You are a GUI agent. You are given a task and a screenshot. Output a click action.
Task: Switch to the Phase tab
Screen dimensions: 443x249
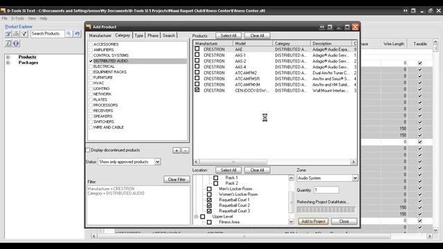[x=153, y=35]
